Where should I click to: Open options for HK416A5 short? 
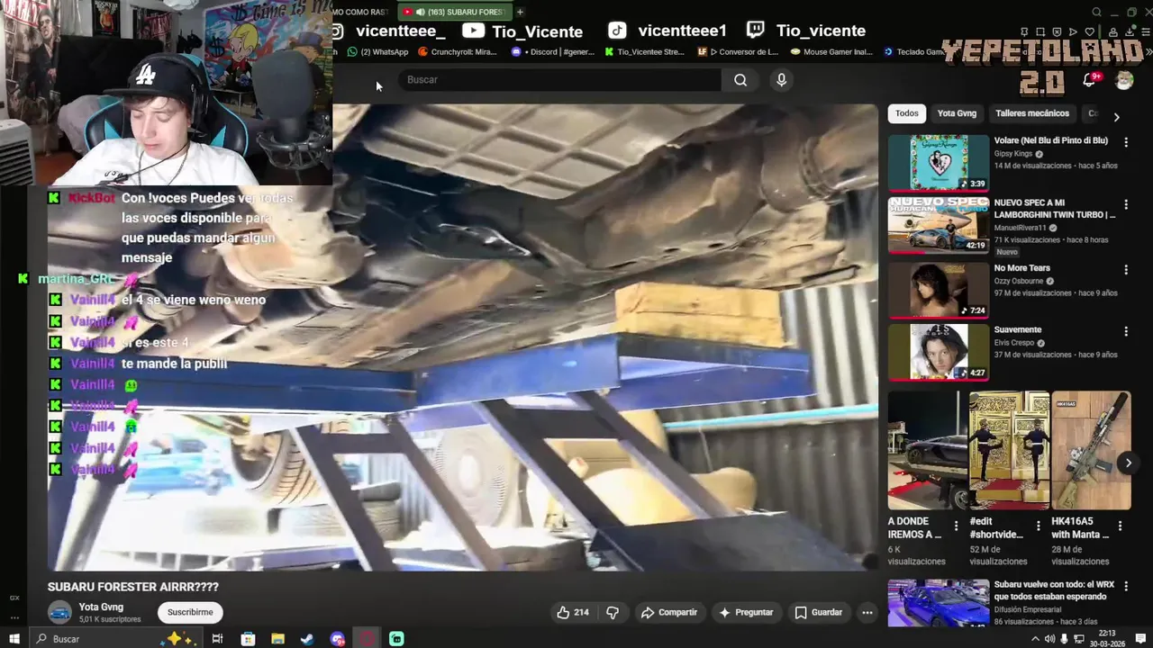[x=1121, y=526]
